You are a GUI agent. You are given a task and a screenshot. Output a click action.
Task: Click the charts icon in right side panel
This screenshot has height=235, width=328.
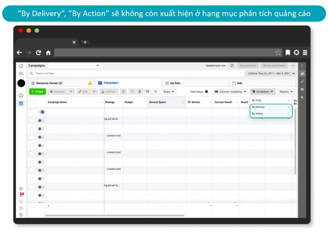click(302, 74)
